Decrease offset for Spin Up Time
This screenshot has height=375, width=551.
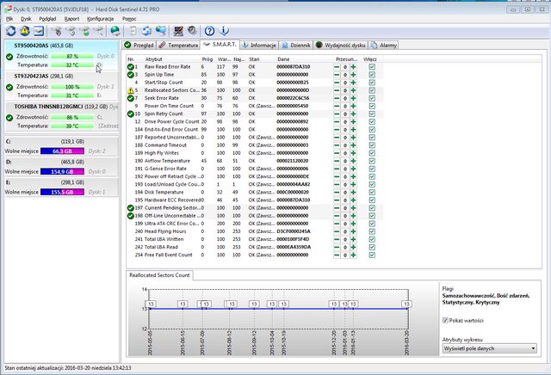click(x=337, y=75)
